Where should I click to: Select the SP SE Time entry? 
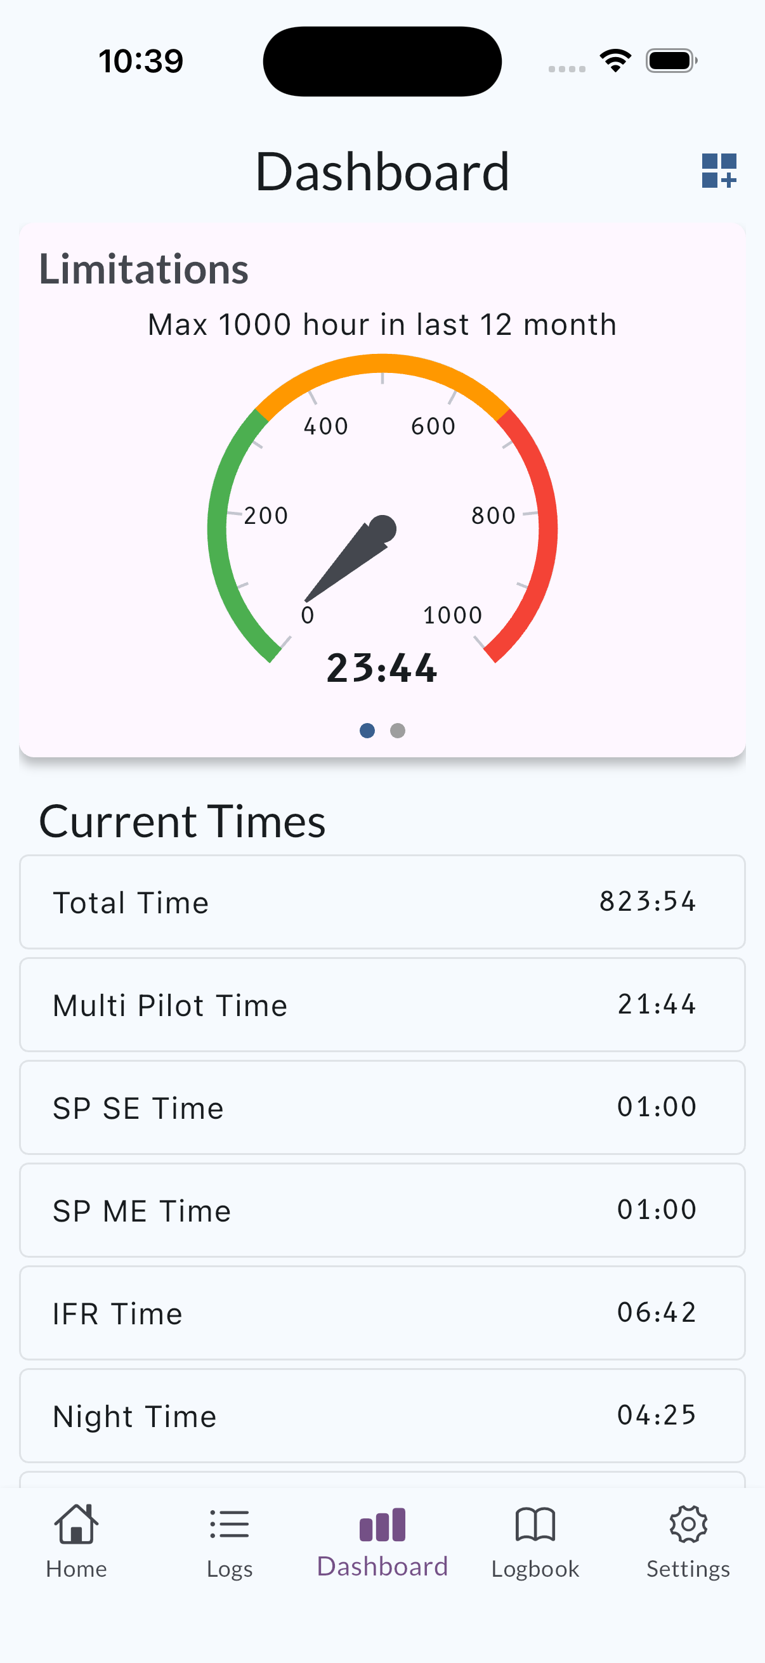(382, 1107)
